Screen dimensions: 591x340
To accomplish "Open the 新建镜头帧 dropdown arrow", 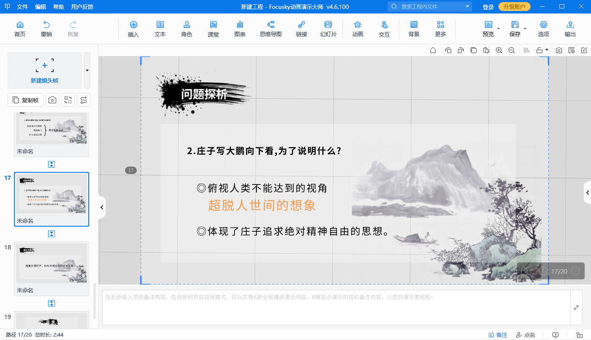I will 87,70.
